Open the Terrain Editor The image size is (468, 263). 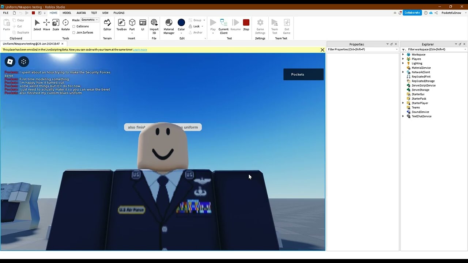coord(107,25)
